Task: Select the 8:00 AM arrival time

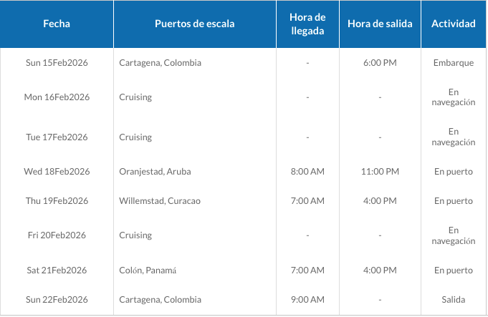Action: pyautogui.click(x=307, y=172)
